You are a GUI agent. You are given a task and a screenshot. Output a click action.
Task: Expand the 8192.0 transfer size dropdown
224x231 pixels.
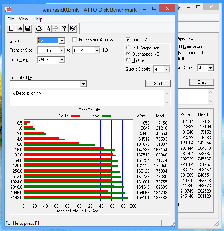click(97, 50)
